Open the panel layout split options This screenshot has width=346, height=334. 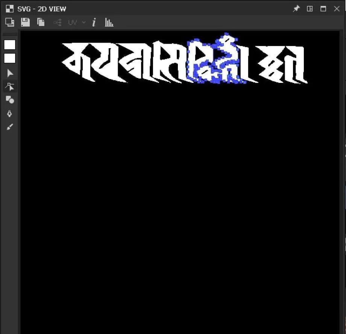point(310,9)
